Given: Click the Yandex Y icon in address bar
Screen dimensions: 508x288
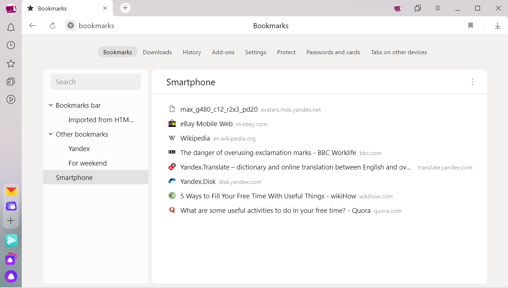Looking at the screenshot, I should [x=71, y=26].
